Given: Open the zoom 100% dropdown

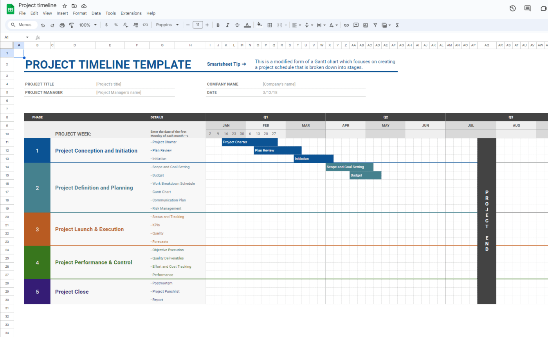Looking at the screenshot, I should click(88, 25).
